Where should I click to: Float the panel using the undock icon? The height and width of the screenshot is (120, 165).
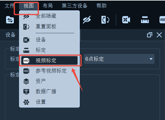coord(149,35)
